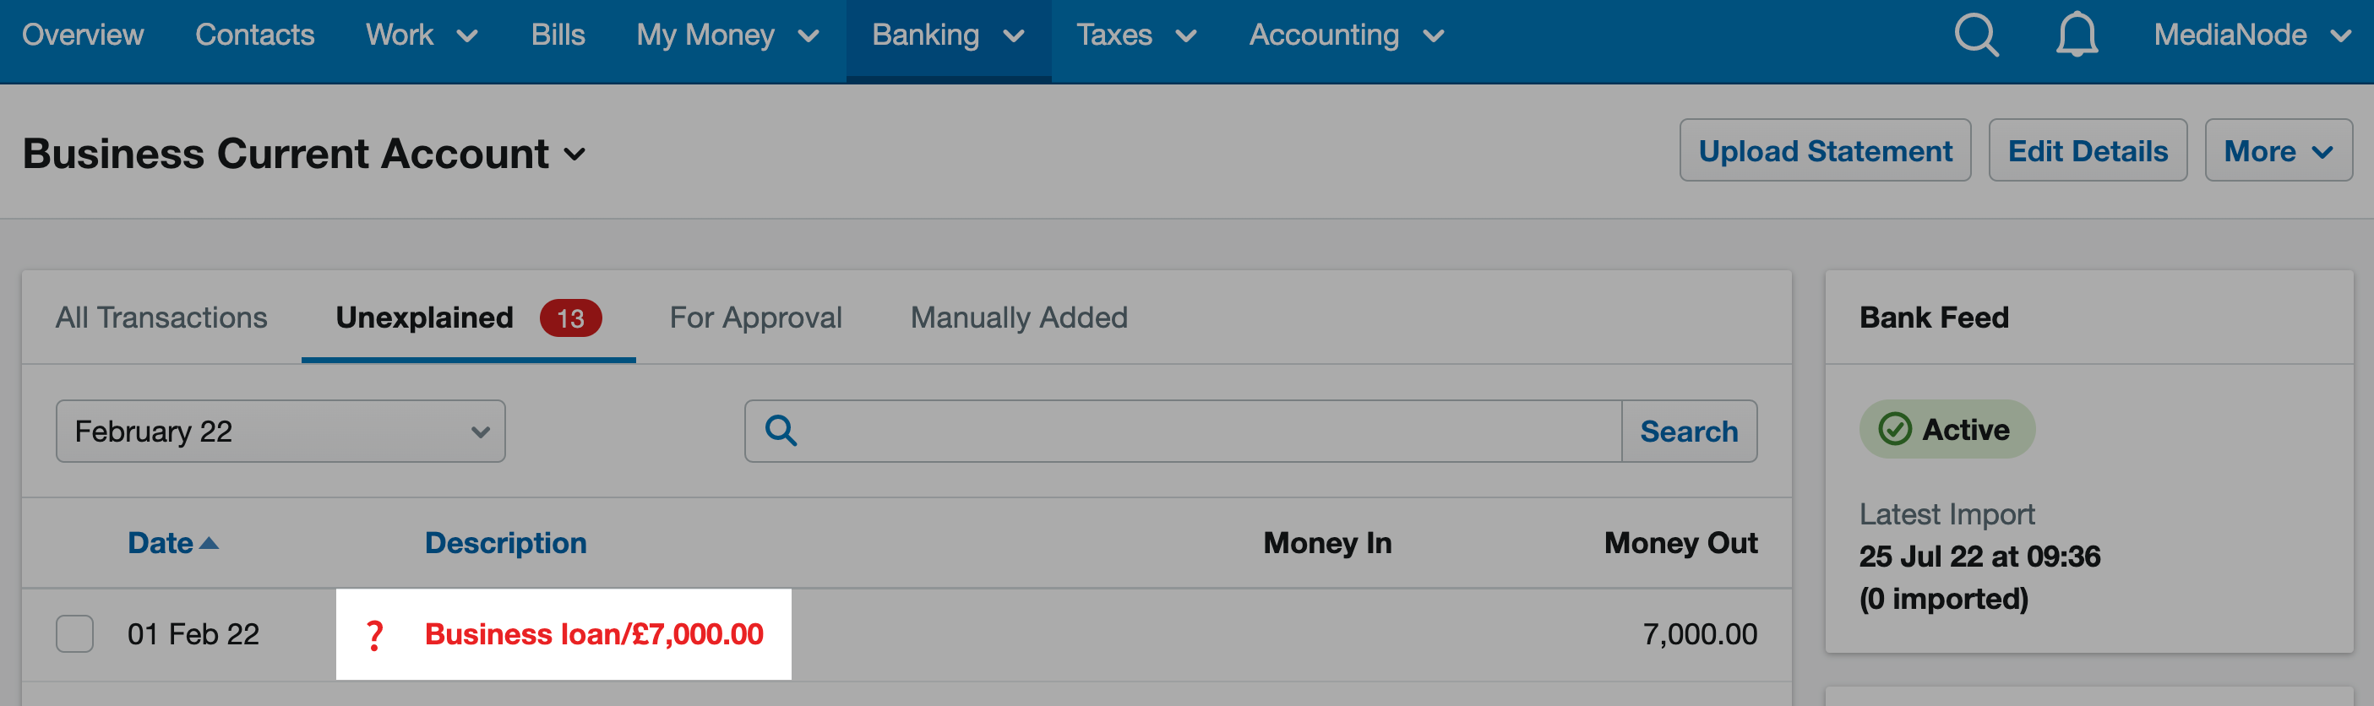Open the Taxes menu
Viewport: 2374px width, 706px height.
[1136, 36]
